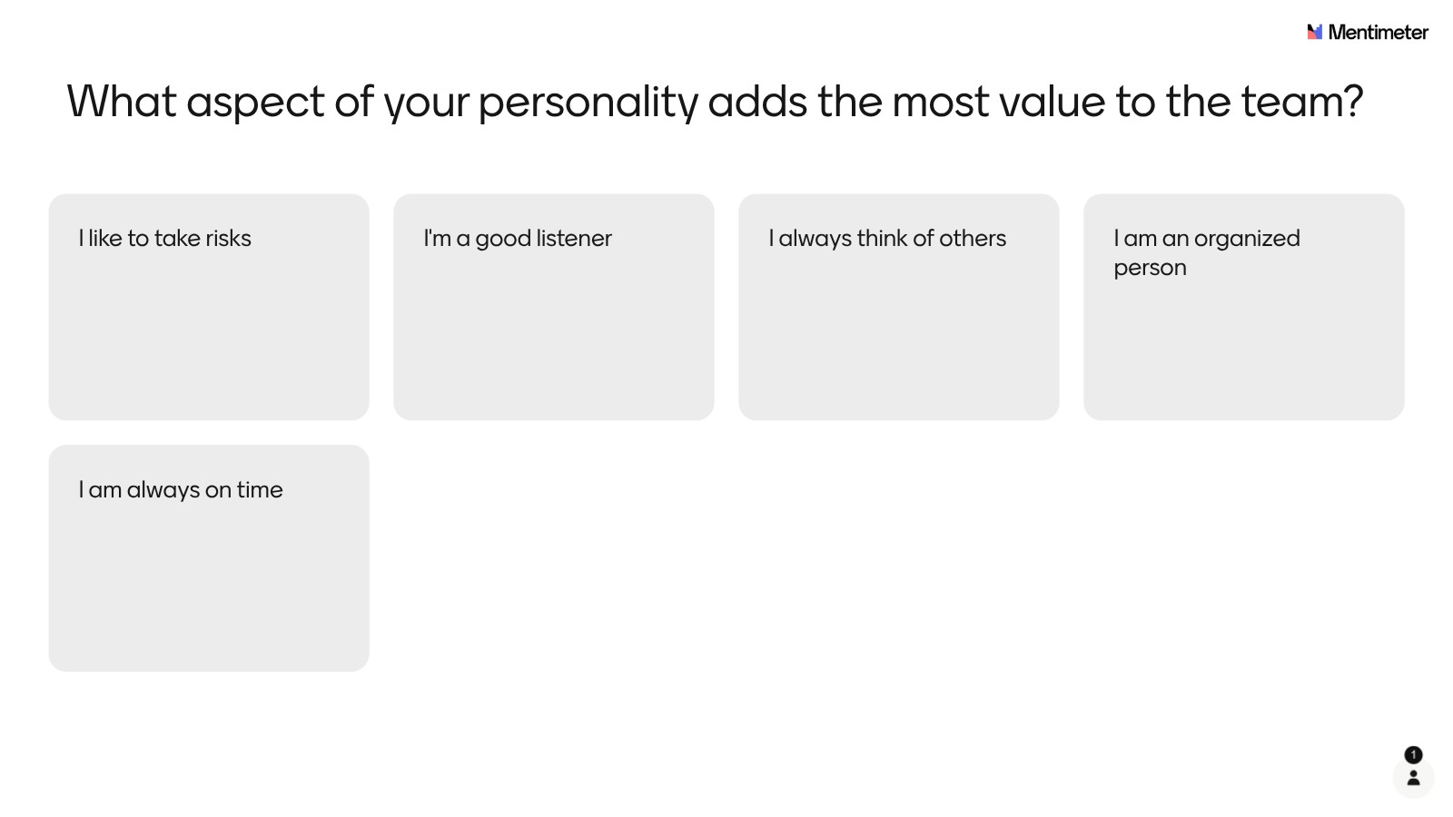Click the Mentimeter logo icon
1453x817 pixels.
1314,33
